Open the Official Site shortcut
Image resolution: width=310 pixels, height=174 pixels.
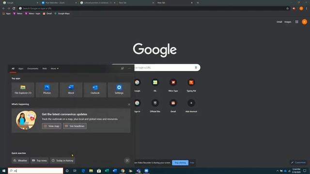tap(155, 106)
